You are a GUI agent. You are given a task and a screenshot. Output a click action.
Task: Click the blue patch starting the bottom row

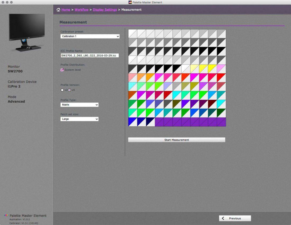coord(133,122)
